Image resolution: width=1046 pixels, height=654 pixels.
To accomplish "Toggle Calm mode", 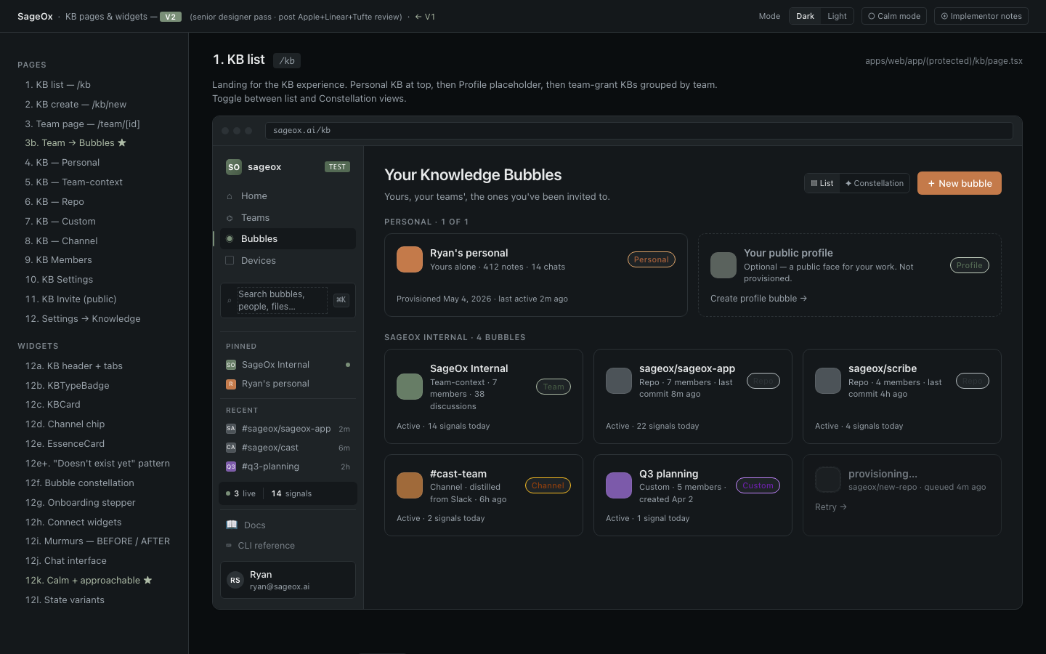I will click(894, 16).
